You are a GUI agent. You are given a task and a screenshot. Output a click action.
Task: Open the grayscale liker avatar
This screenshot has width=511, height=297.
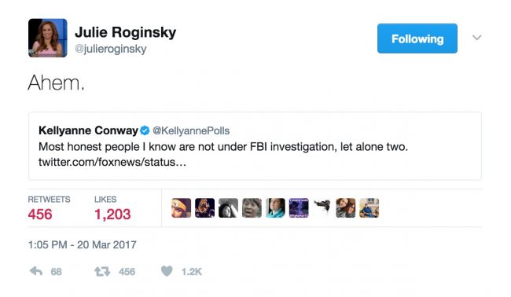(x=228, y=207)
